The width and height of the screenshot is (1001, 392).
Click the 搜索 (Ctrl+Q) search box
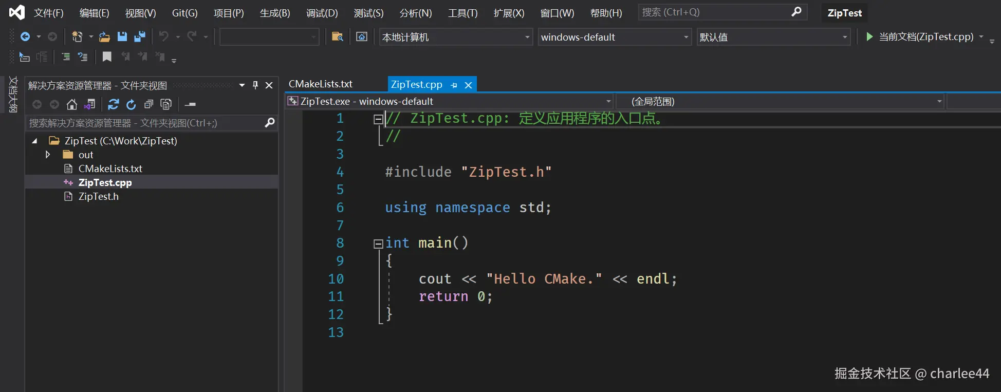[x=722, y=12]
